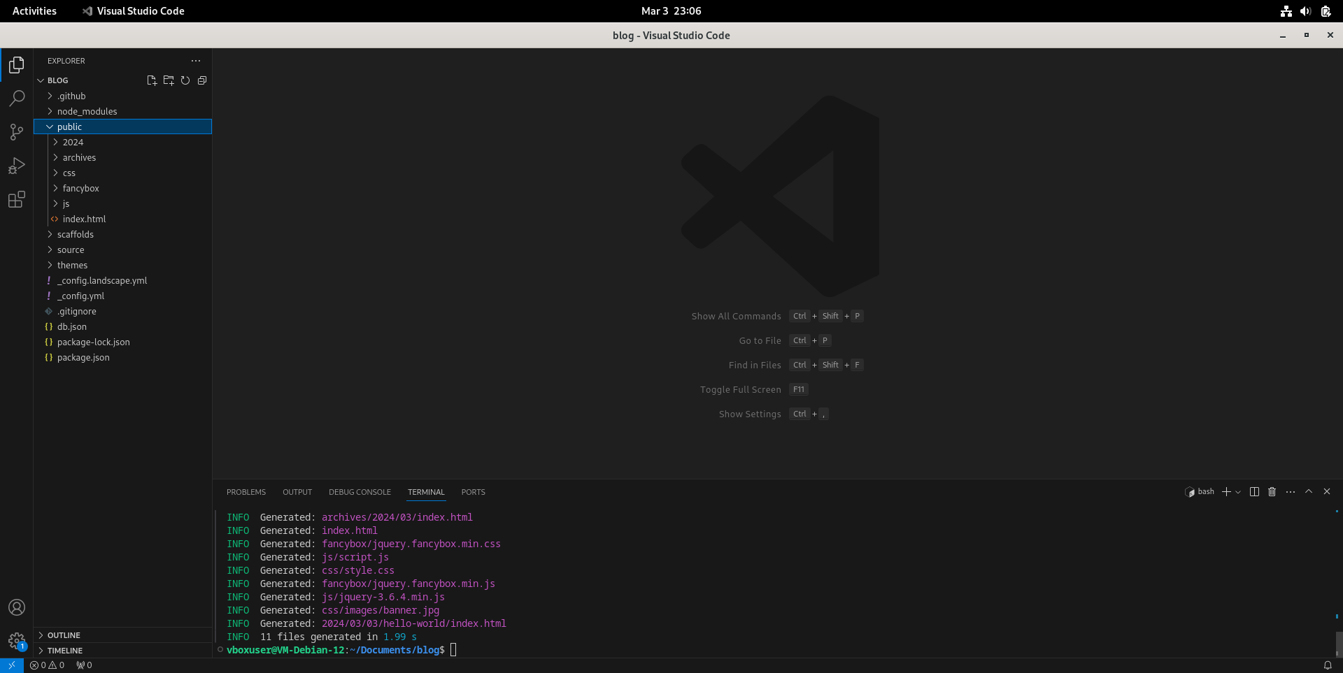Image resolution: width=1343 pixels, height=673 pixels.
Task: Open package-lock.json file
Action: tap(122, 342)
